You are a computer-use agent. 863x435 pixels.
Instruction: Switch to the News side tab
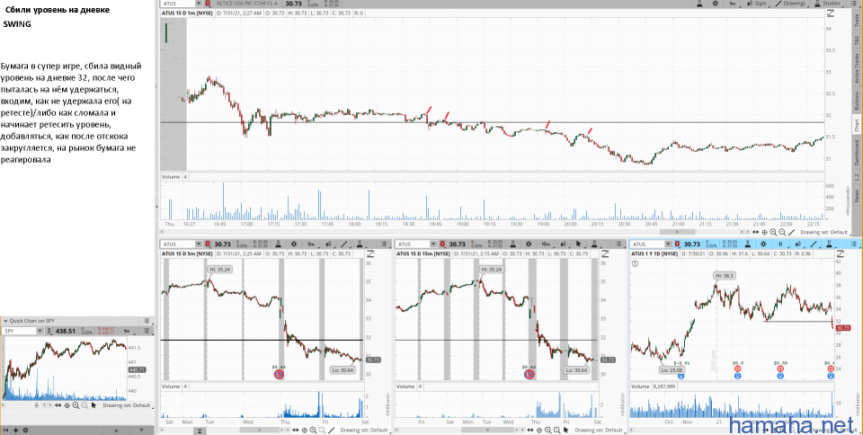(x=857, y=196)
